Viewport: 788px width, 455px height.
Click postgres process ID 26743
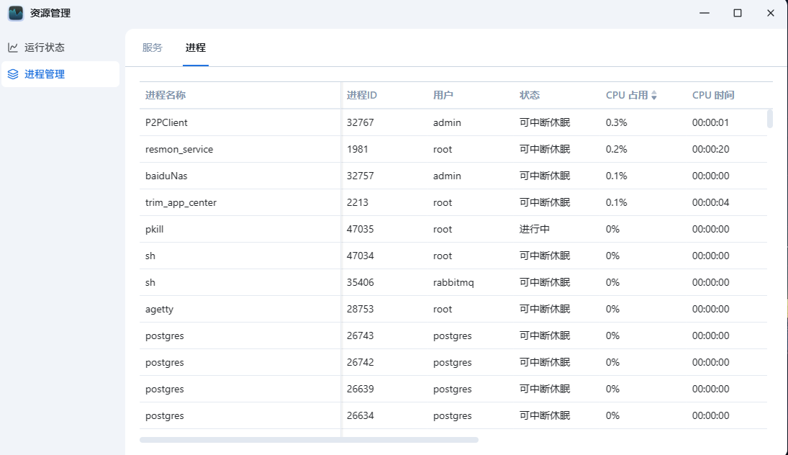(361, 335)
